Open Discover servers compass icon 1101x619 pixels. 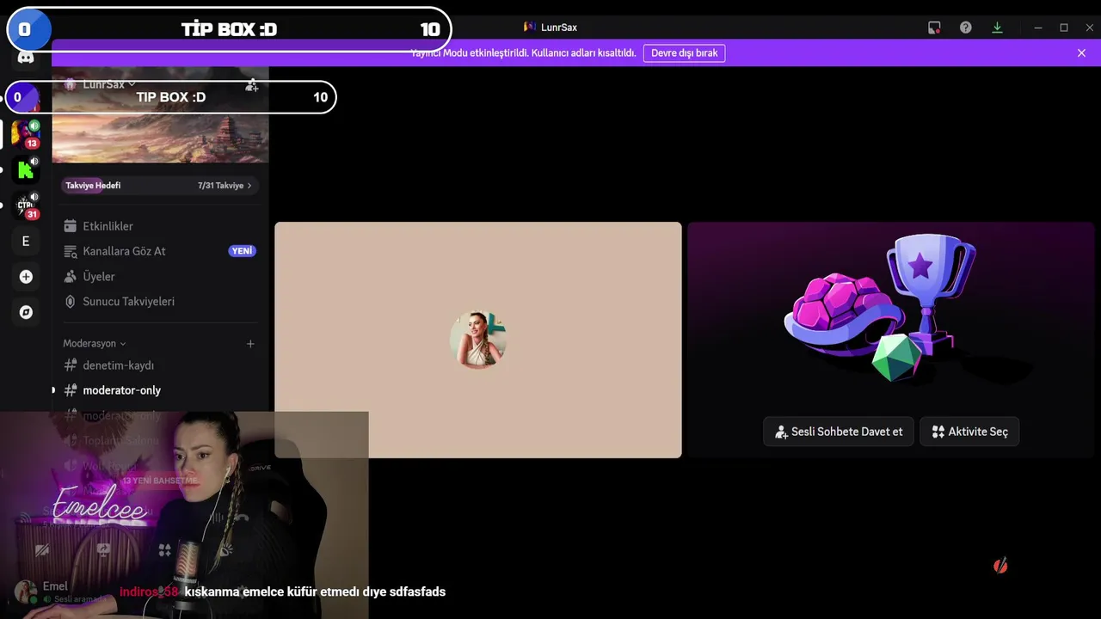point(26,312)
